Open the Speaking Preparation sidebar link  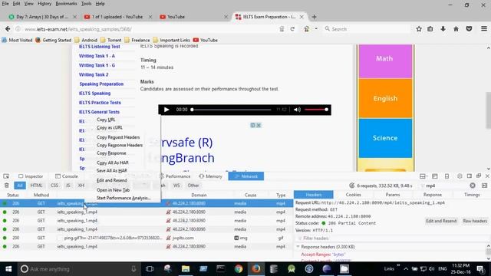[101, 84]
